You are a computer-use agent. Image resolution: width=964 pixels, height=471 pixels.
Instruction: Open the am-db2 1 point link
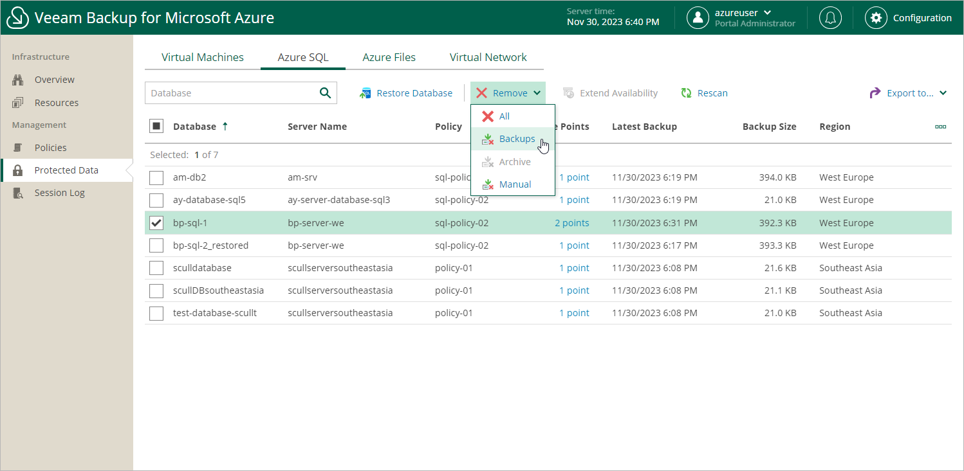574,177
